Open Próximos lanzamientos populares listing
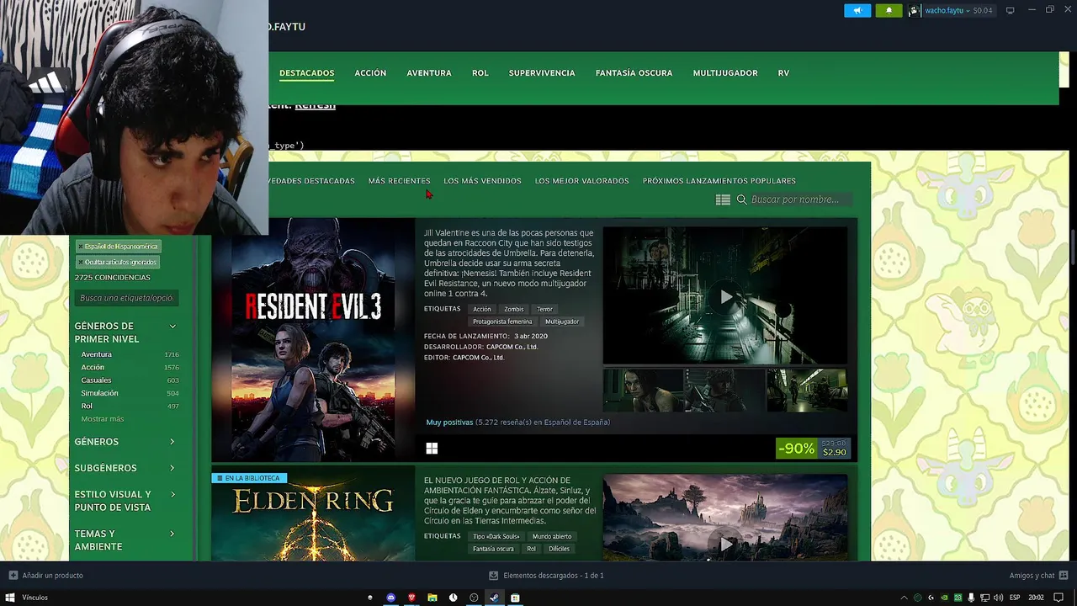 pos(719,181)
